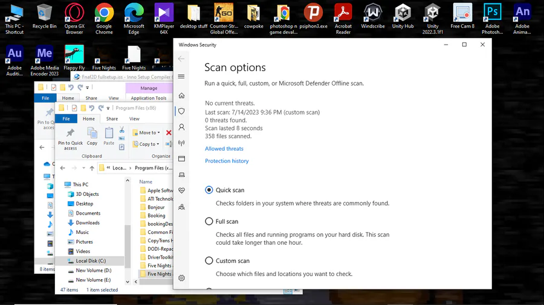Image resolution: width=544 pixels, height=305 pixels.
Task: Click the Cut scissors icon in Explorer
Action: [121, 130]
